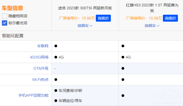This screenshot has width=183, height=106.
Task: Open the 车联网 feature link
Action: (43, 46)
